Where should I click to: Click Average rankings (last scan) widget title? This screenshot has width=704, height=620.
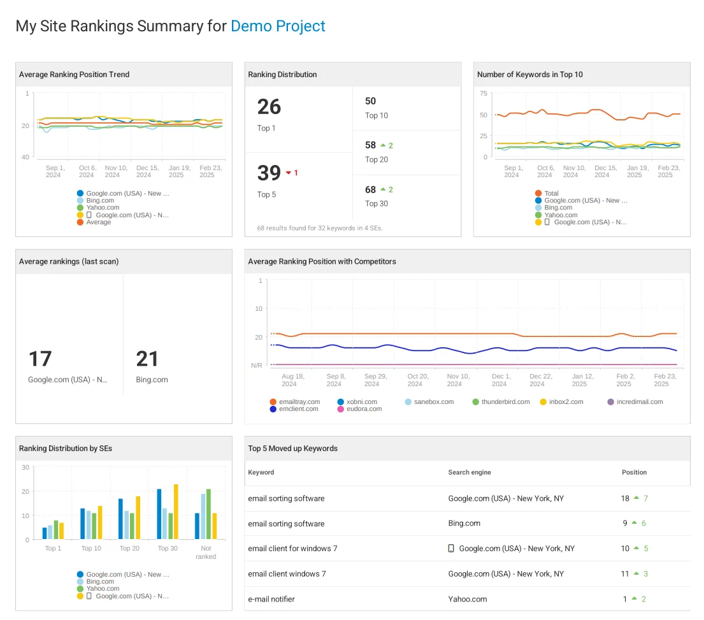coord(69,261)
